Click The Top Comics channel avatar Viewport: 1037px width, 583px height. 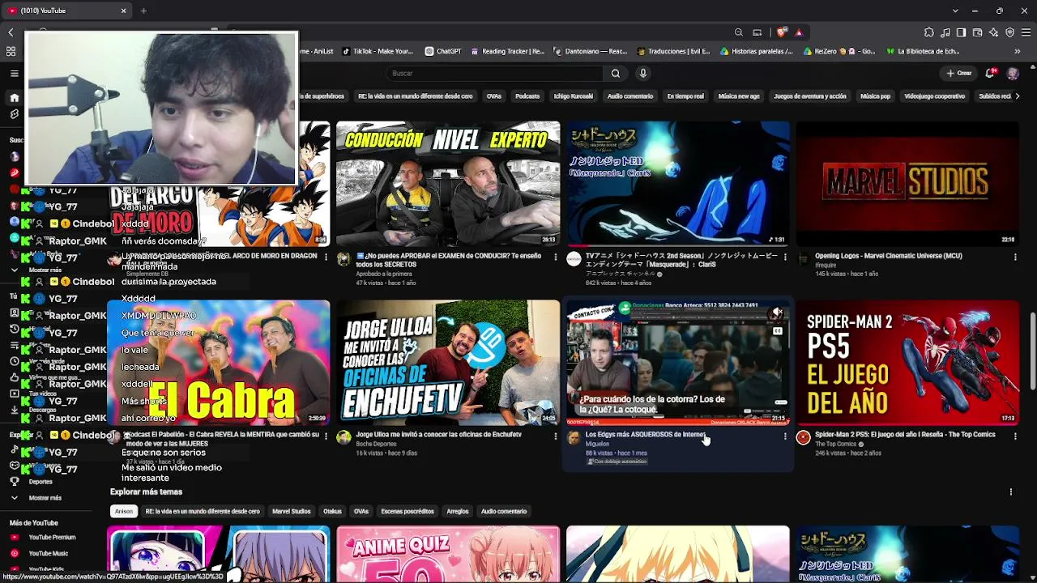point(803,438)
